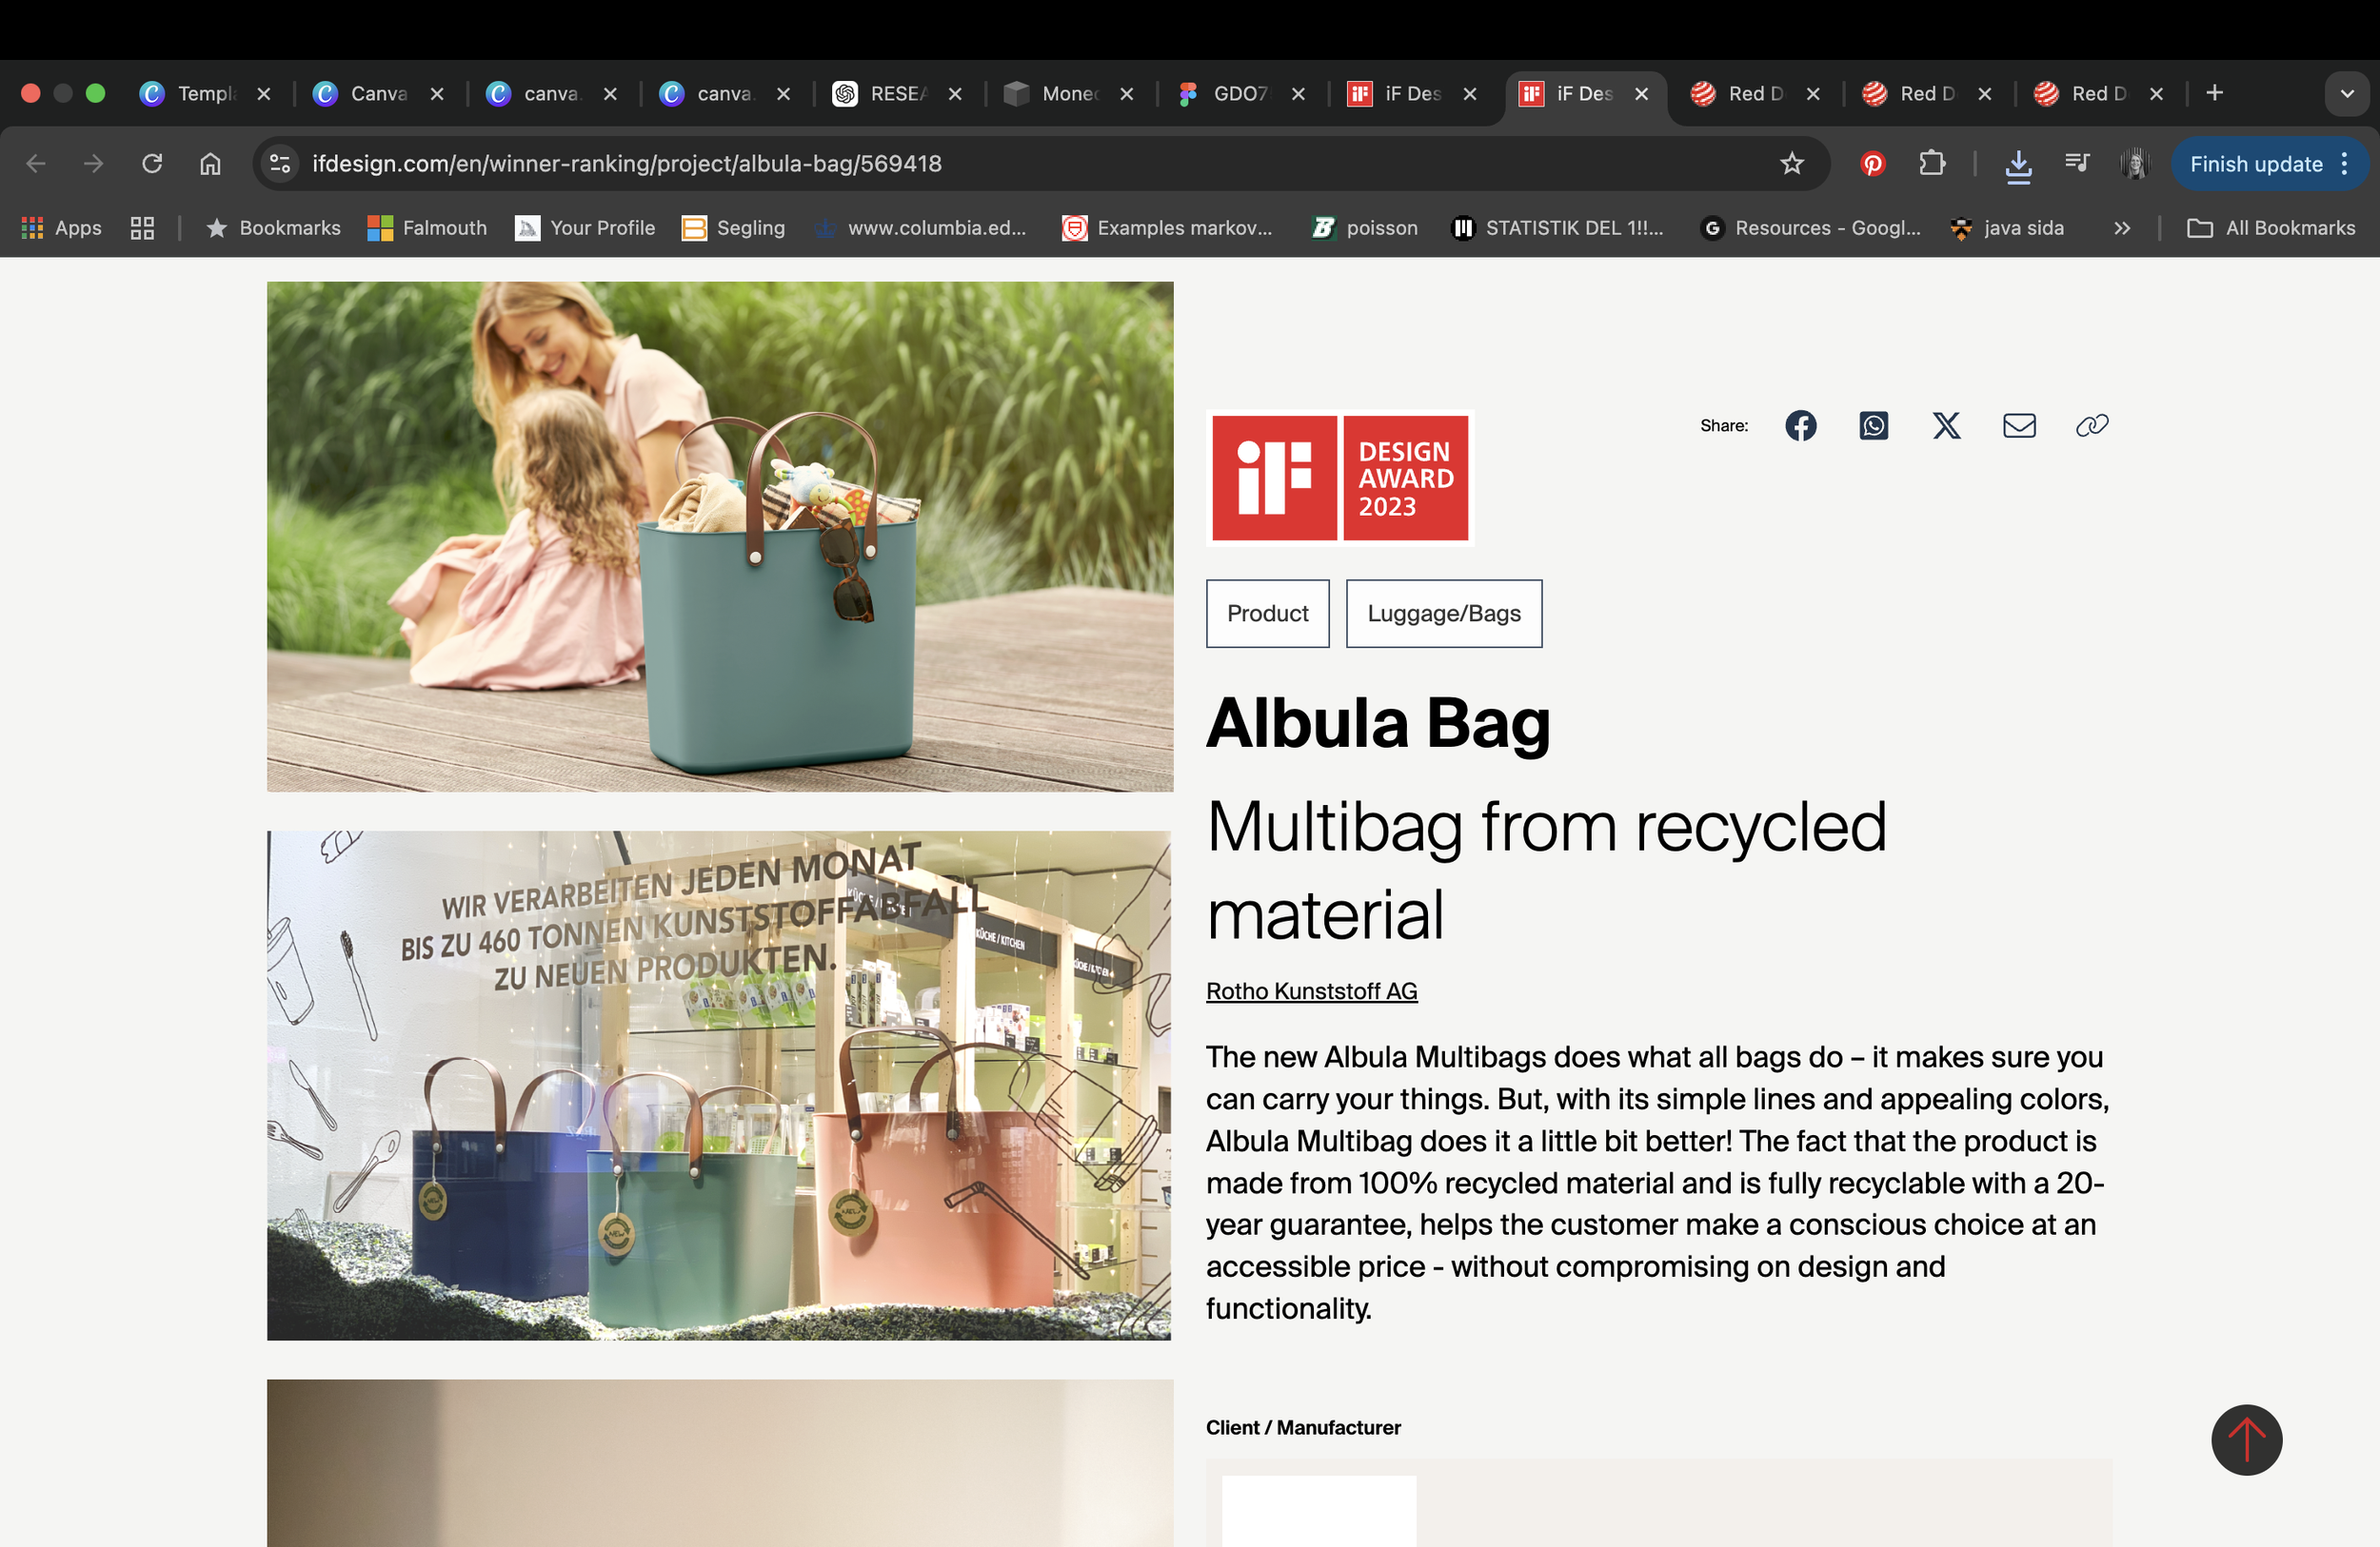Open the Chrome downloads icon

(2018, 163)
